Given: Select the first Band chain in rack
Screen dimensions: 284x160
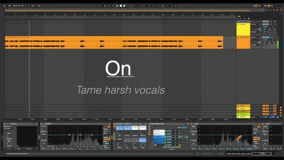Looking at the screenshot, I should pyautogui.click(x=159, y=131).
